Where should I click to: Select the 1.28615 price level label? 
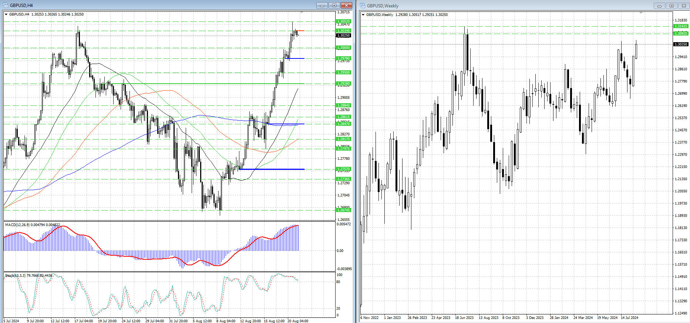[x=343, y=117]
